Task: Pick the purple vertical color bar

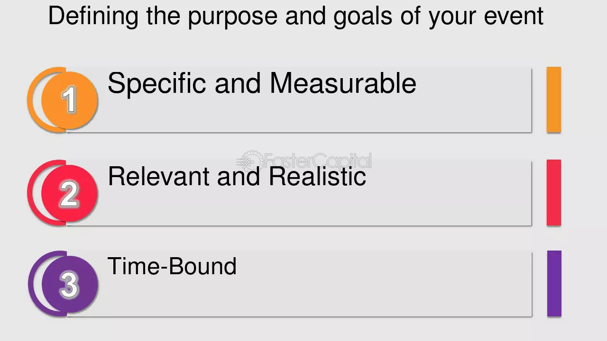Action: click(x=554, y=283)
